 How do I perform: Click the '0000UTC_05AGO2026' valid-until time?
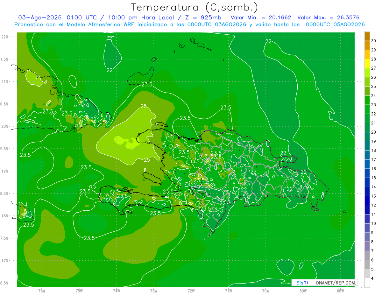click(x=335, y=25)
